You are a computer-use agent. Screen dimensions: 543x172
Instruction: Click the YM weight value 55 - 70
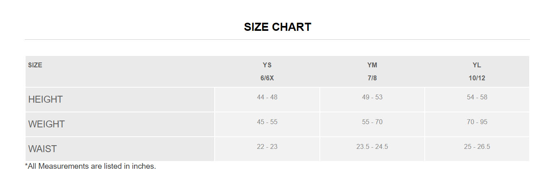(x=372, y=122)
